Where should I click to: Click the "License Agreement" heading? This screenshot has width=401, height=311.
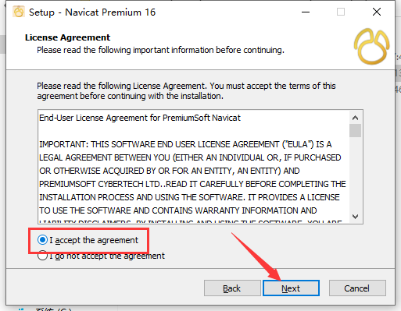(x=67, y=37)
